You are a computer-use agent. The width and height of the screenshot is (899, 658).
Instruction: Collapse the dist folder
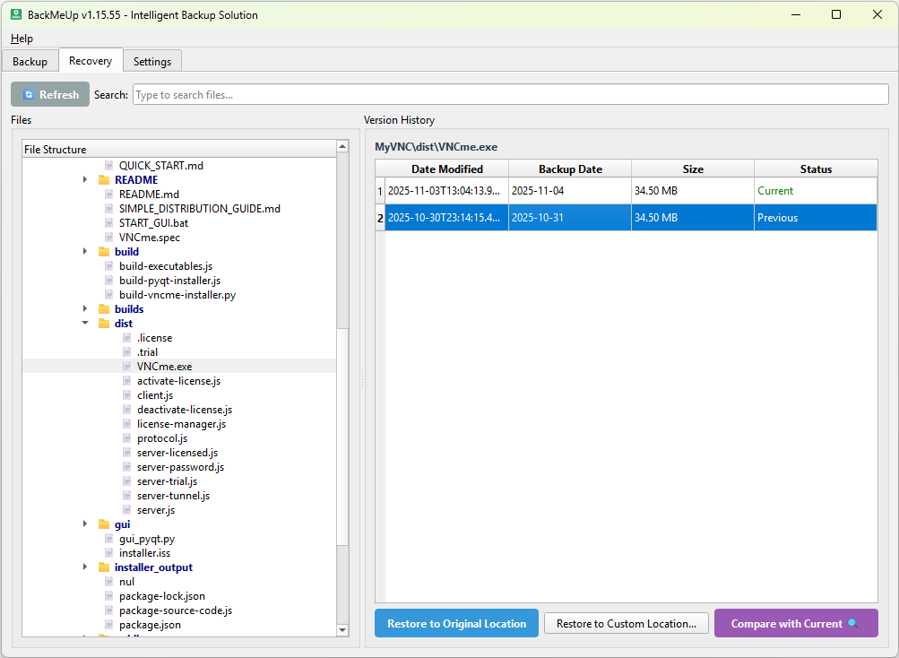pos(85,323)
